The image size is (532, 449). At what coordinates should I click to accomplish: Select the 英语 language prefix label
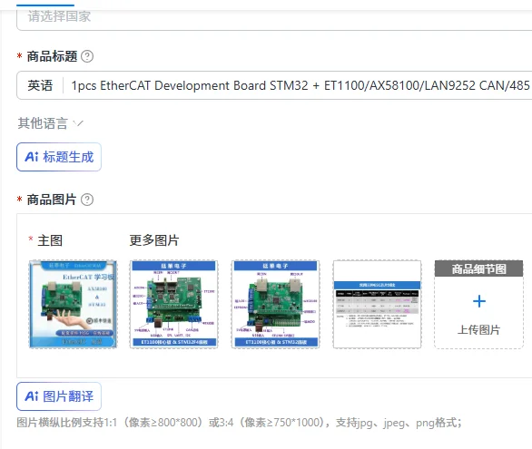[x=40, y=85]
